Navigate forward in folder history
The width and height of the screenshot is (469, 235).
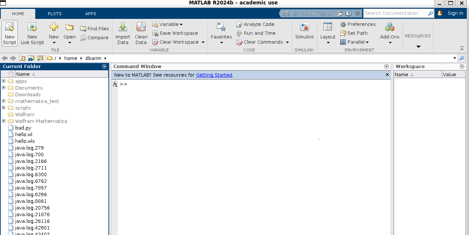click(13, 58)
